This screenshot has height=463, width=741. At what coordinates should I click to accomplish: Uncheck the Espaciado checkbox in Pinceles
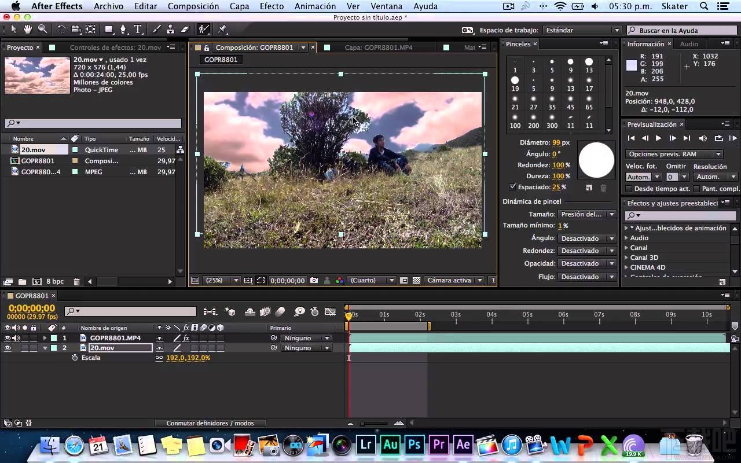[x=512, y=187]
